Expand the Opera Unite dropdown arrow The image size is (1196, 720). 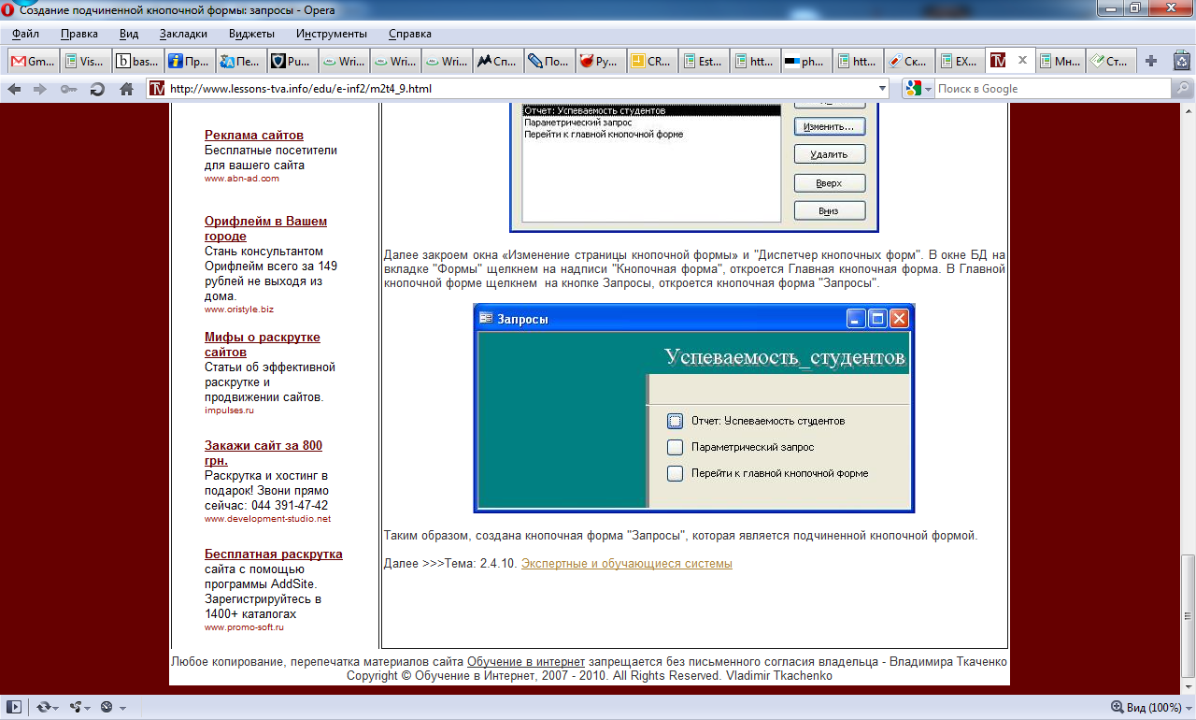click(x=89, y=708)
